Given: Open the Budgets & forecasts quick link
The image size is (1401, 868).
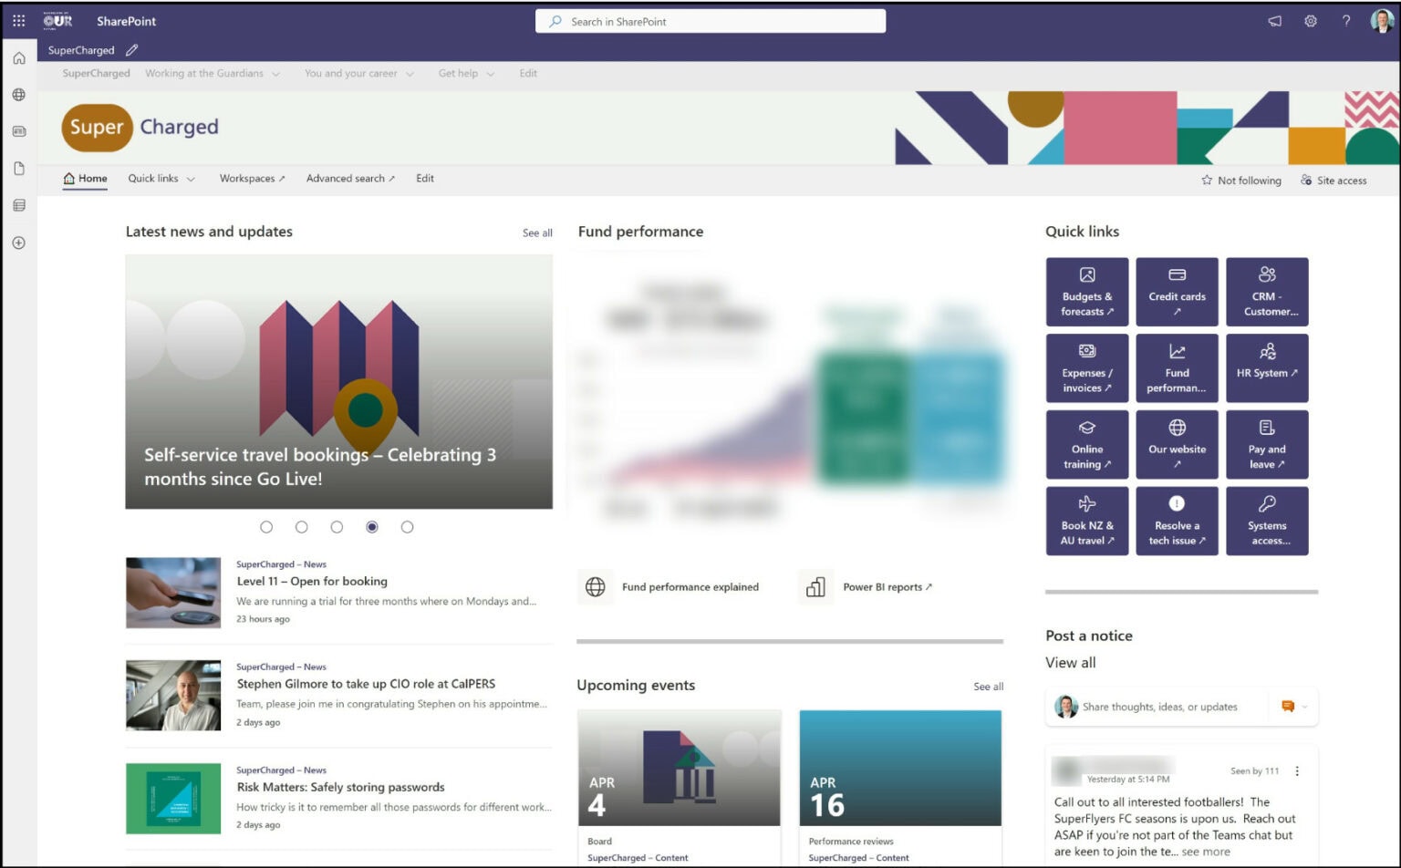Looking at the screenshot, I should [1086, 291].
